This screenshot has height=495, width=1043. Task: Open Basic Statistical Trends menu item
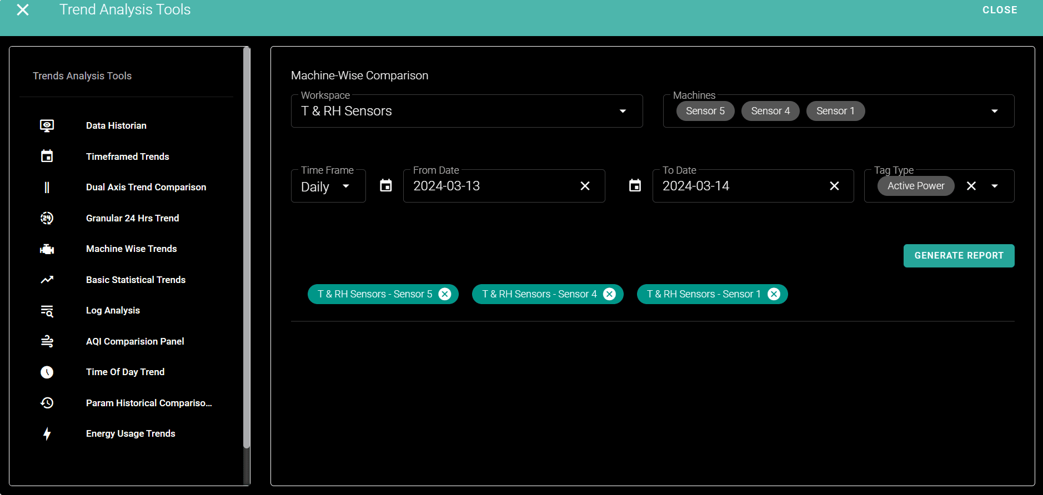click(x=136, y=280)
